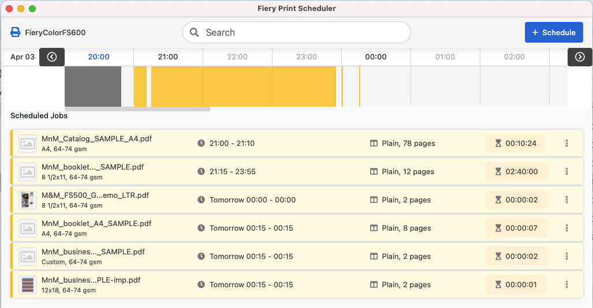Click the 21:15 - 23:55 time range

233,171
